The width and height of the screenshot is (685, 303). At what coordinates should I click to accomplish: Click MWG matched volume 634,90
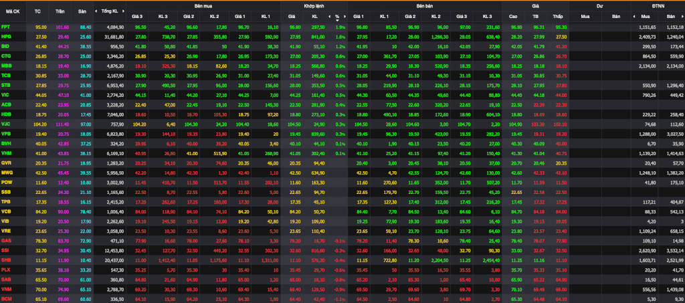pyautogui.click(x=318, y=173)
